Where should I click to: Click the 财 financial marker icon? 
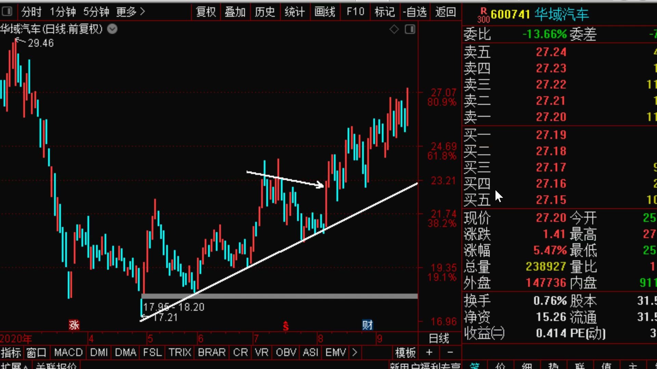(368, 325)
